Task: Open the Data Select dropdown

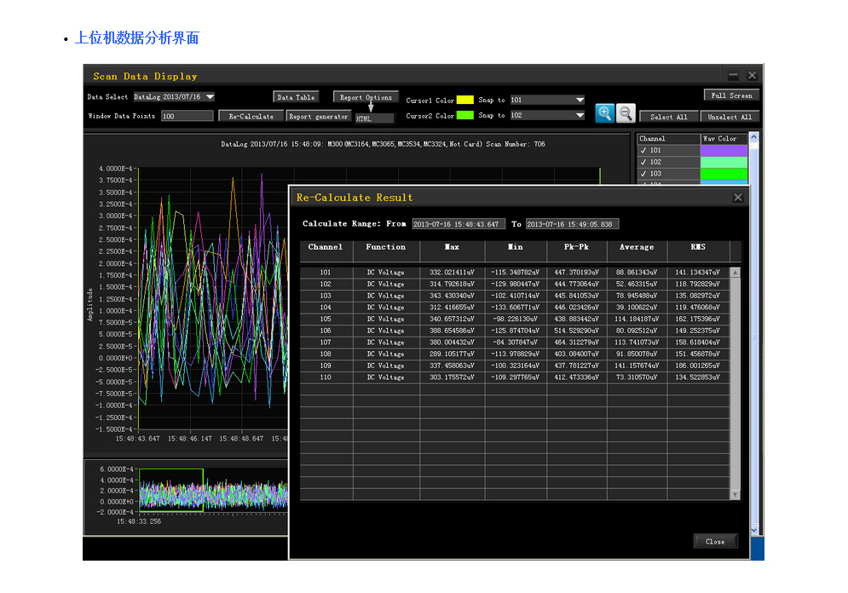Action: click(210, 97)
